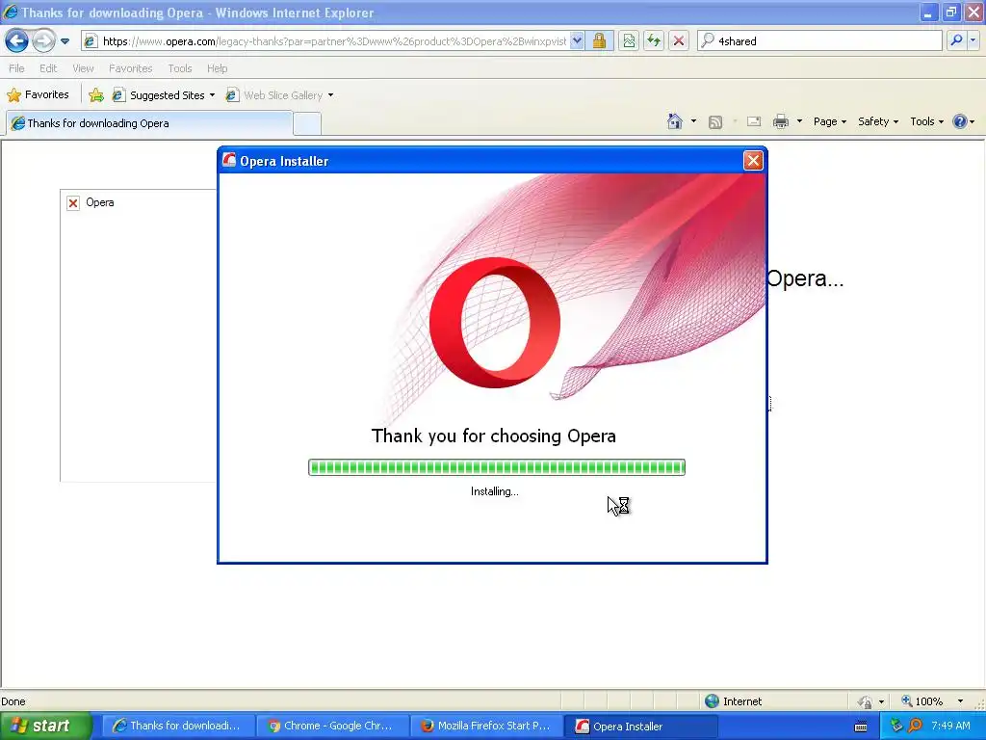Open the Help menu
Viewport: 986px width, 740px height.
pos(217,68)
